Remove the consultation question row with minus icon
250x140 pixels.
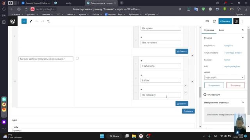click(x=192, y=81)
